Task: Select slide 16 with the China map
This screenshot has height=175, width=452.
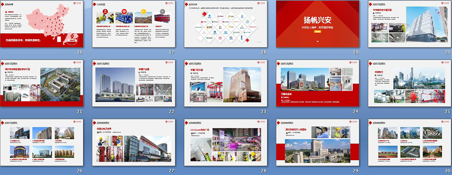Action: pyautogui.click(x=42, y=24)
